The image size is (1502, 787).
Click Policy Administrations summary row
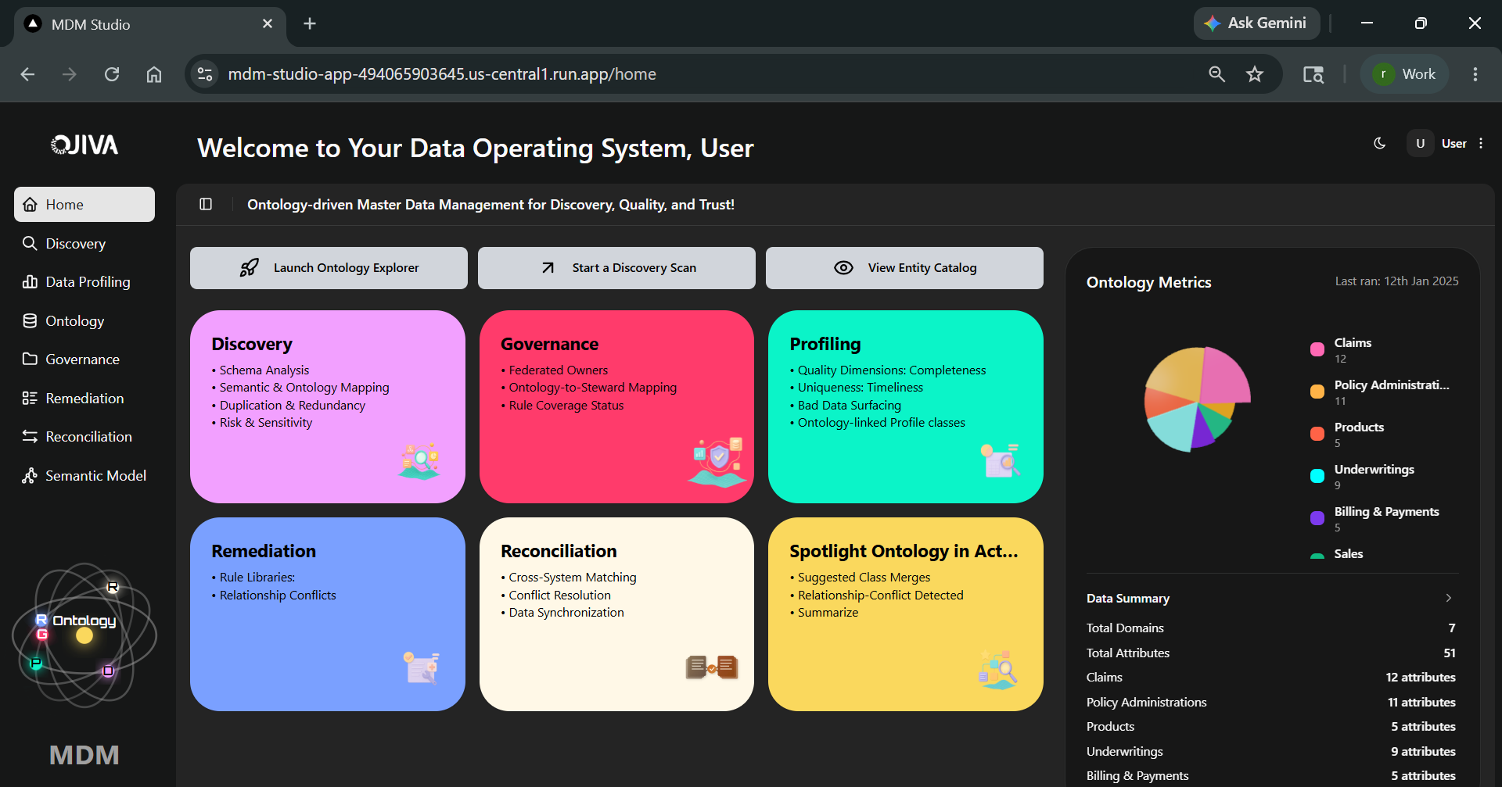point(1271,702)
